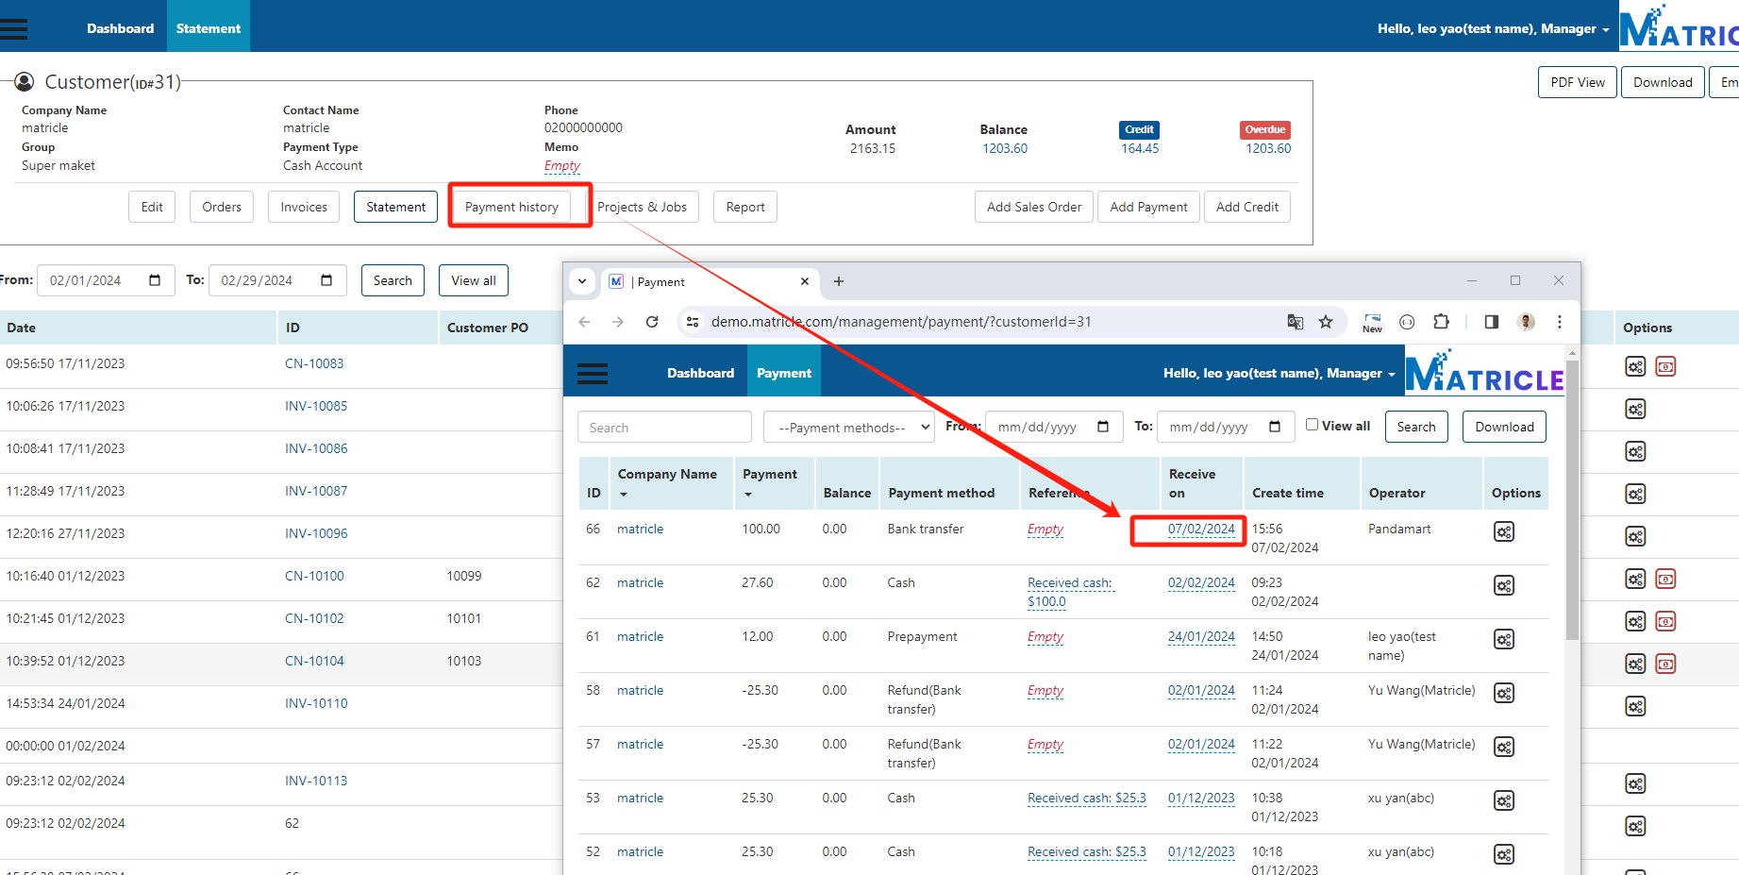Click browser address bar URL
Screen dimensions: 1739x875
pos(901,322)
